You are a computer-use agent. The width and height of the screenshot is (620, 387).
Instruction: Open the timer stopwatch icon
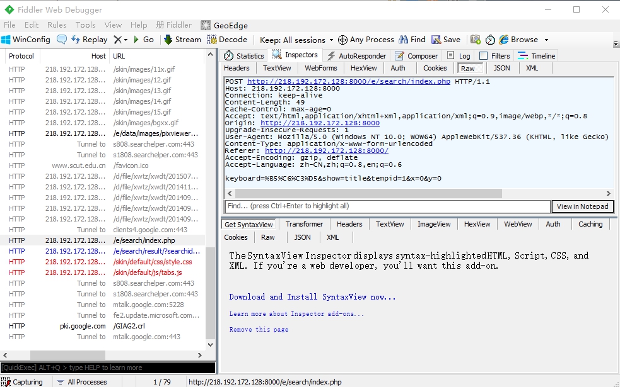(x=490, y=40)
